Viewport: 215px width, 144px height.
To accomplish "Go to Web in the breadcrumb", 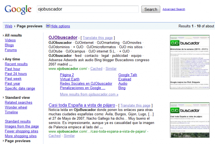I will pos(9,26).
